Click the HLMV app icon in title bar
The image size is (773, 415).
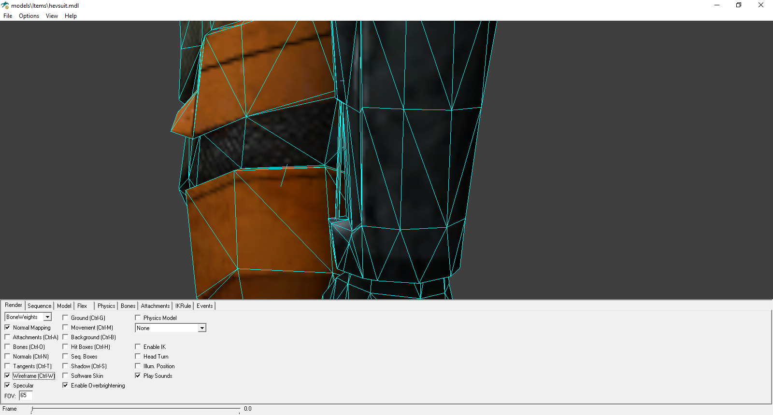(5, 5)
